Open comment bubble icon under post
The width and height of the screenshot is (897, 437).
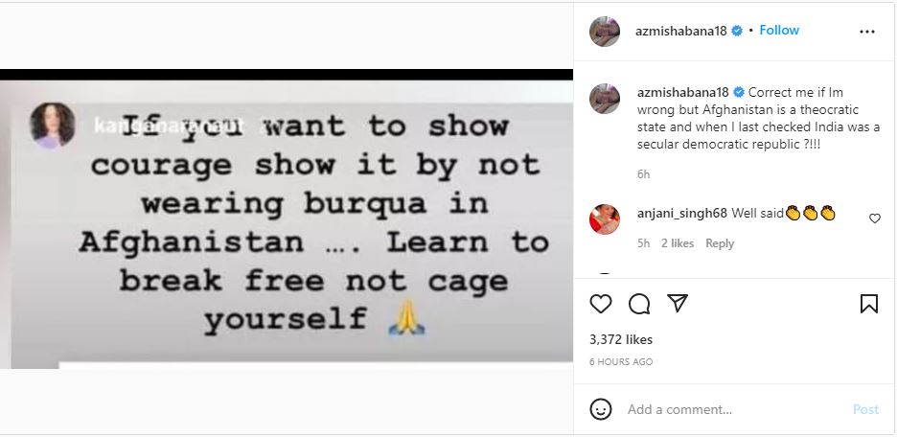click(x=639, y=305)
